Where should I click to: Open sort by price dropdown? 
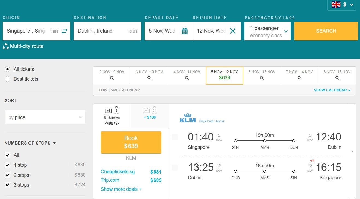[45, 117]
